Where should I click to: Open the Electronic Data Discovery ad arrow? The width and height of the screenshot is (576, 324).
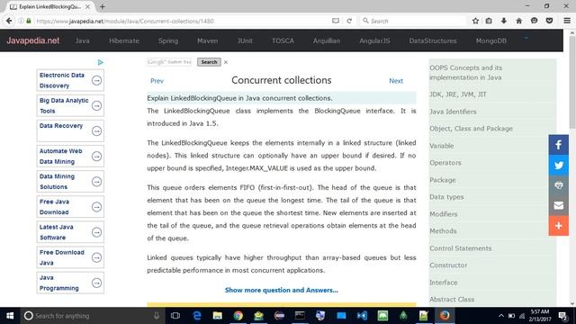tap(96, 80)
